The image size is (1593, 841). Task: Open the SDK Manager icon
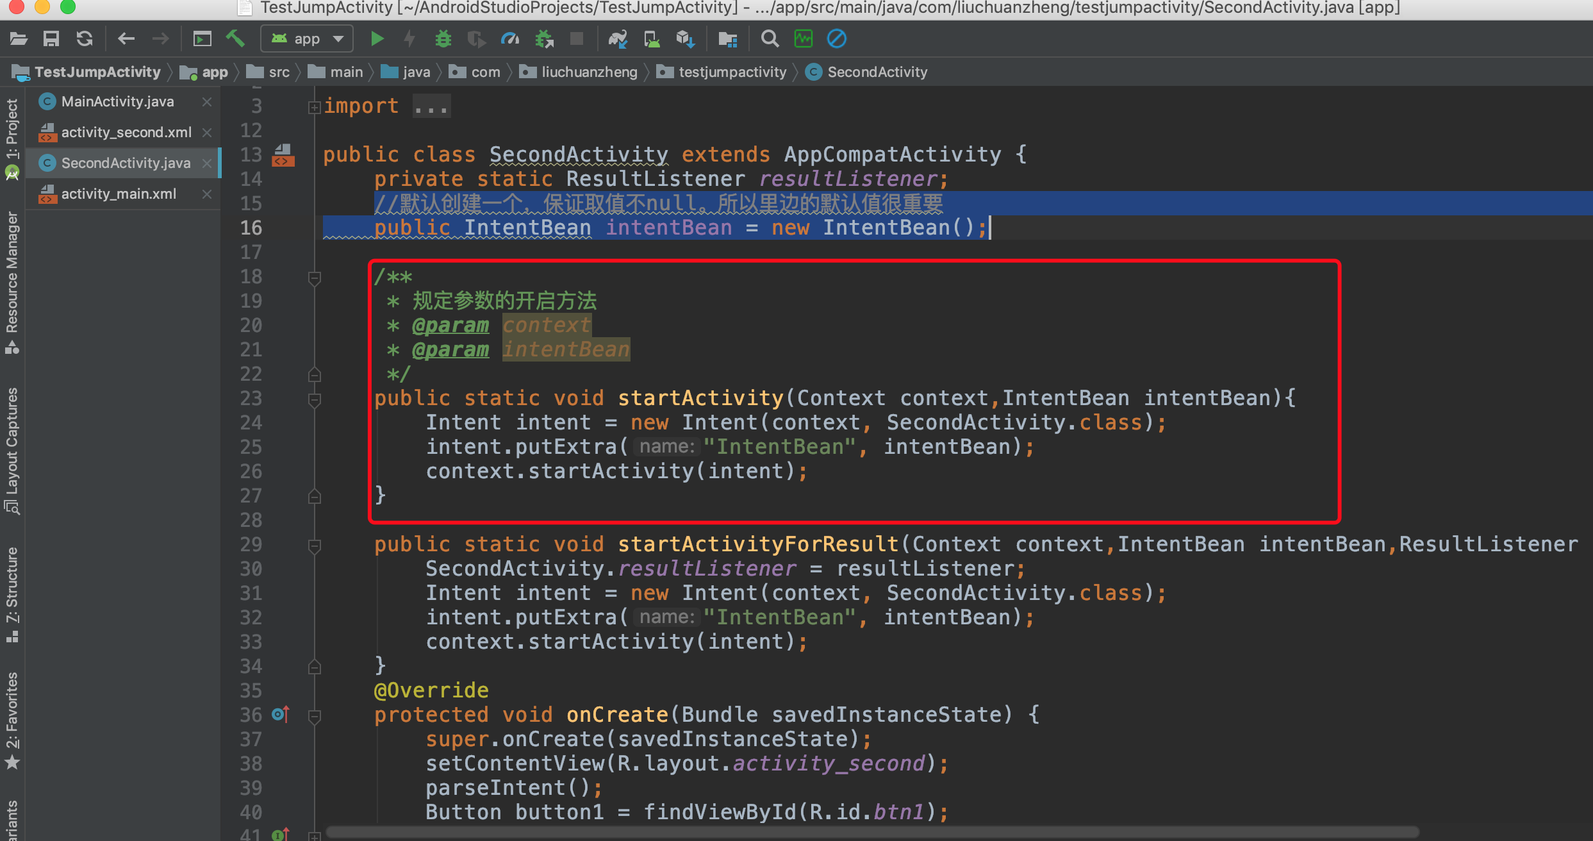coord(685,39)
